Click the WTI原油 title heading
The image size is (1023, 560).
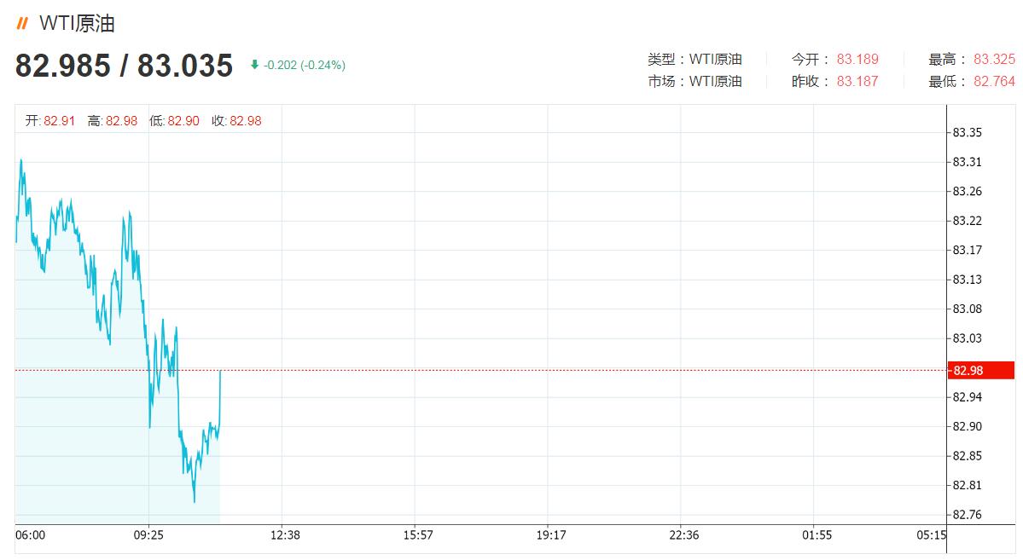click(77, 24)
